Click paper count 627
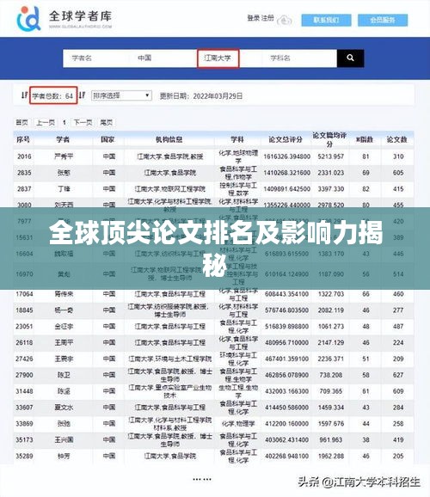The width and height of the screenshot is (430, 497). (x=398, y=375)
